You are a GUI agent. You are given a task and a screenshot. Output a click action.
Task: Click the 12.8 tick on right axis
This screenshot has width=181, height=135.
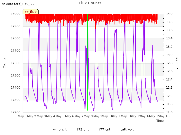point(169,63)
